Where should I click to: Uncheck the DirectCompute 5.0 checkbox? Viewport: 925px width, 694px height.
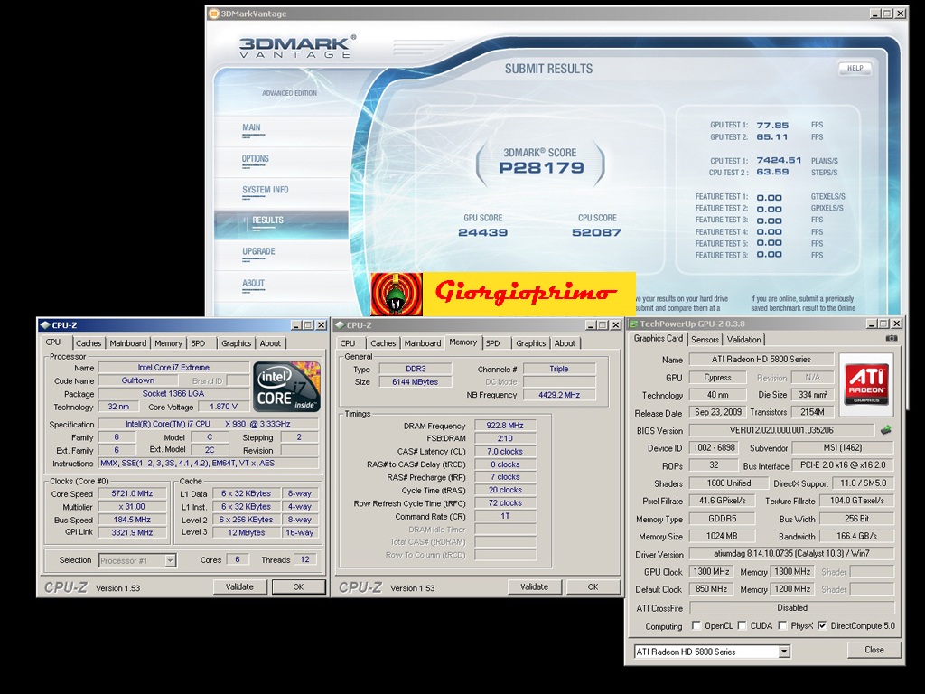(x=822, y=625)
